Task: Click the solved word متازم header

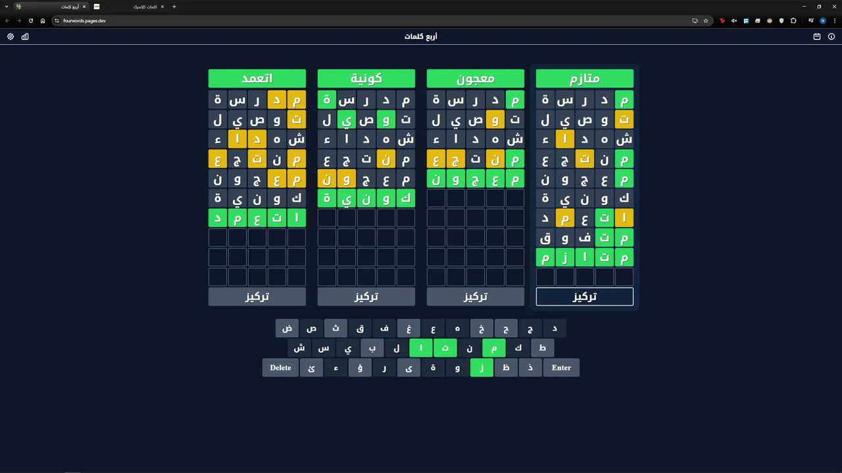Action: [585, 79]
